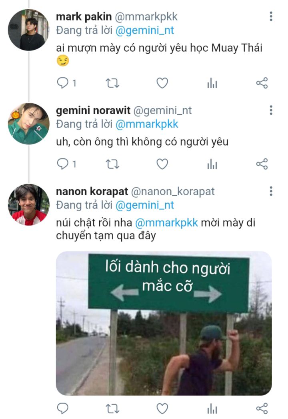View analytics for mark pakin's tweet

pos(212,83)
